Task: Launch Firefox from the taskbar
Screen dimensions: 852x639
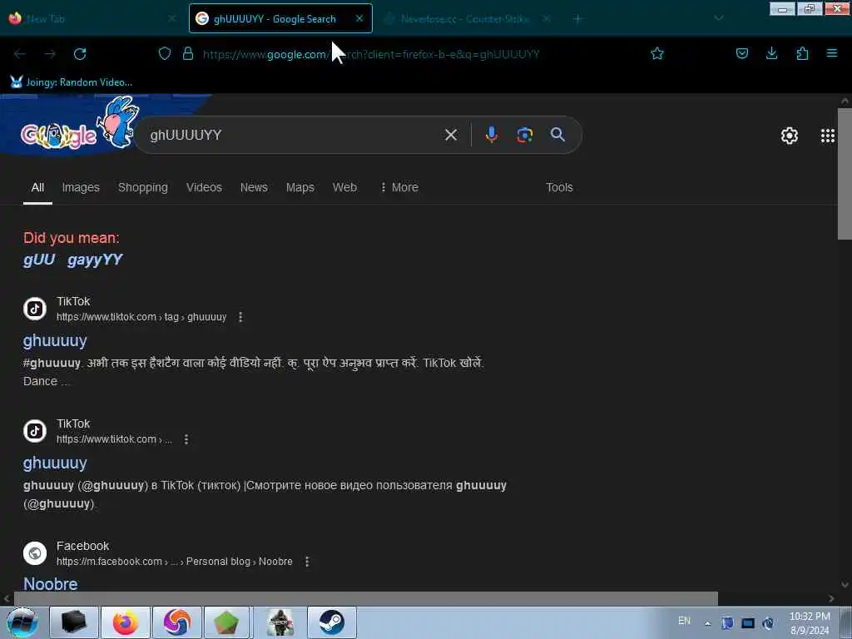Action: point(126,622)
